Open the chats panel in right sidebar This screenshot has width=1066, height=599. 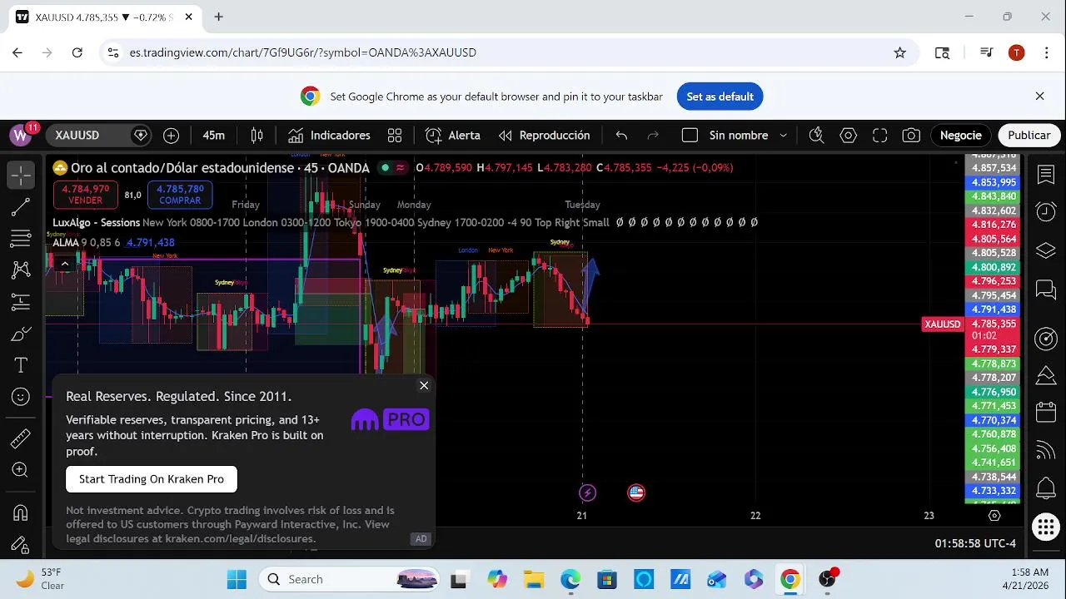point(1046,290)
